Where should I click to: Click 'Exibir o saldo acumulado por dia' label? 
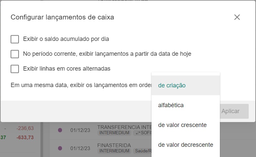66,39
